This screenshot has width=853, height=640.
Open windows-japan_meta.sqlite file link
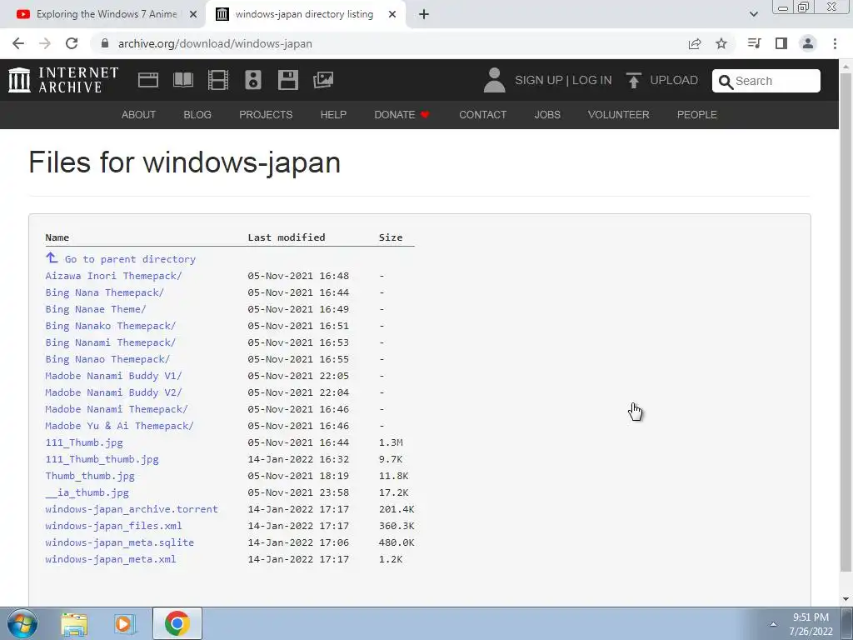click(120, 542)
